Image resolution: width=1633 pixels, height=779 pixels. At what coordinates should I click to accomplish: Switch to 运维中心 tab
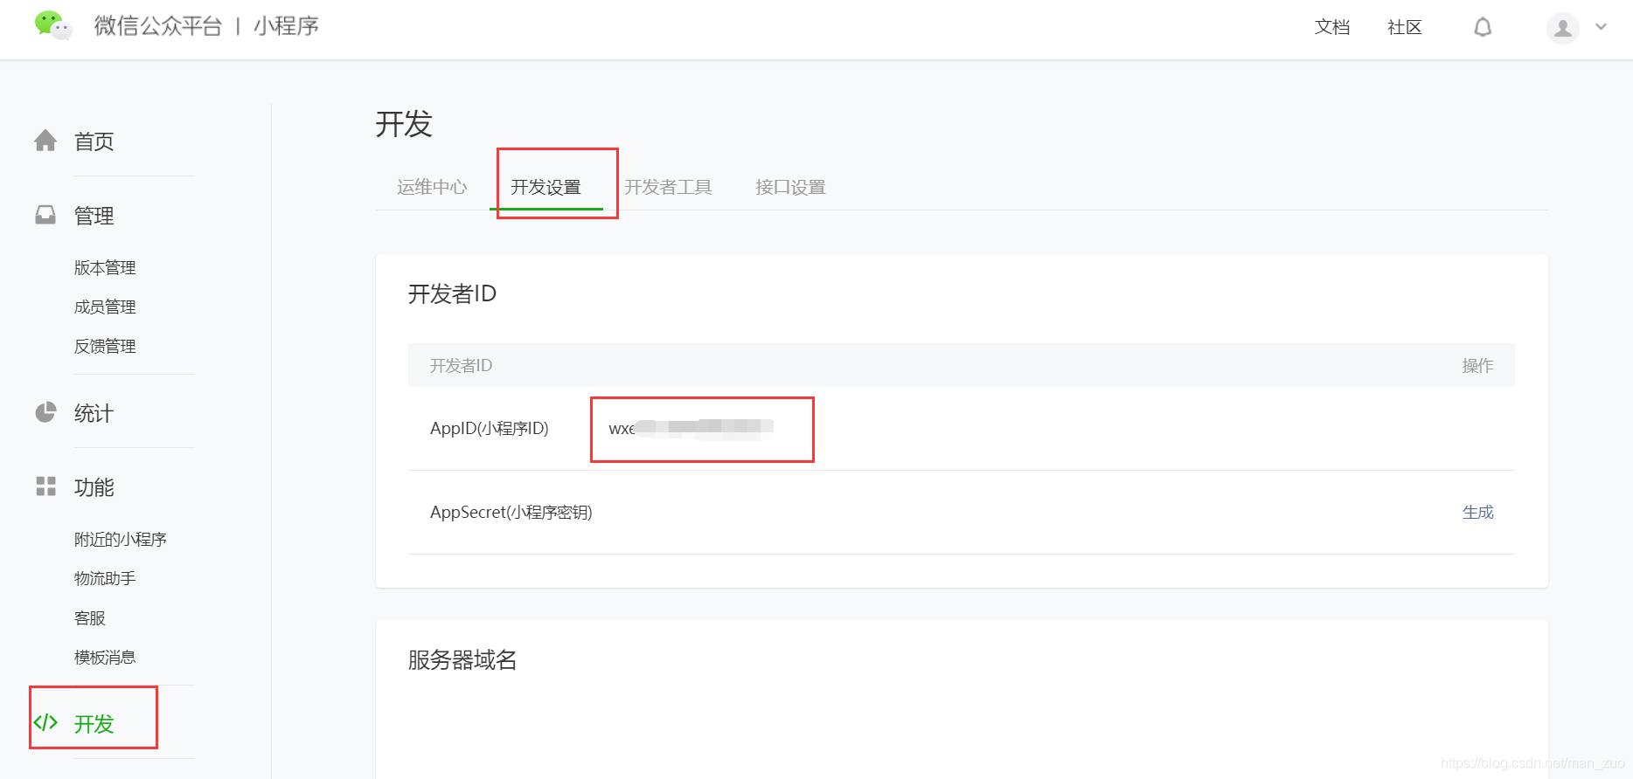pyautogui.click(x=432, y=187)
